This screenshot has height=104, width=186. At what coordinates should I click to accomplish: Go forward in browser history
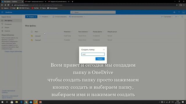click(5, 5)
